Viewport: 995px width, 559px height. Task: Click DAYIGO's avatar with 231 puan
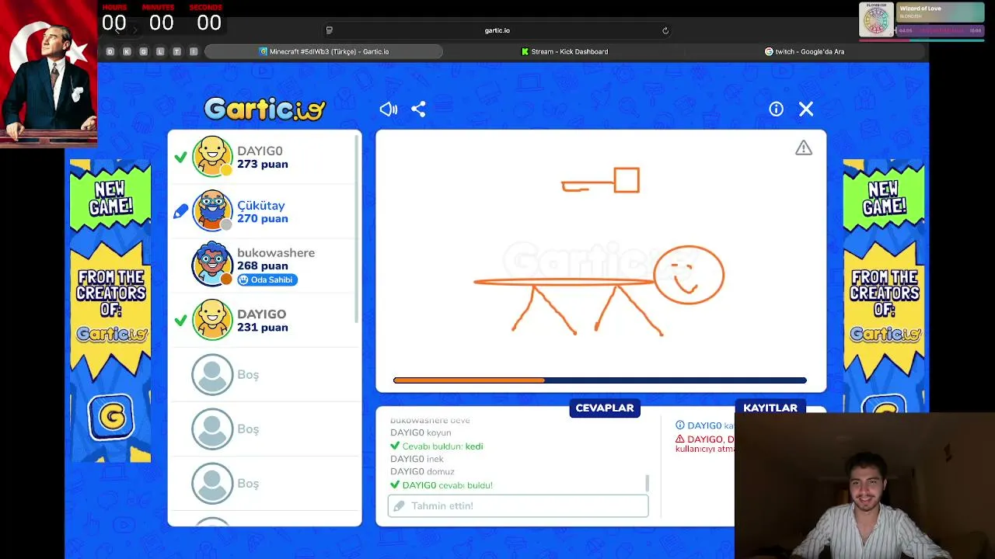212,320
